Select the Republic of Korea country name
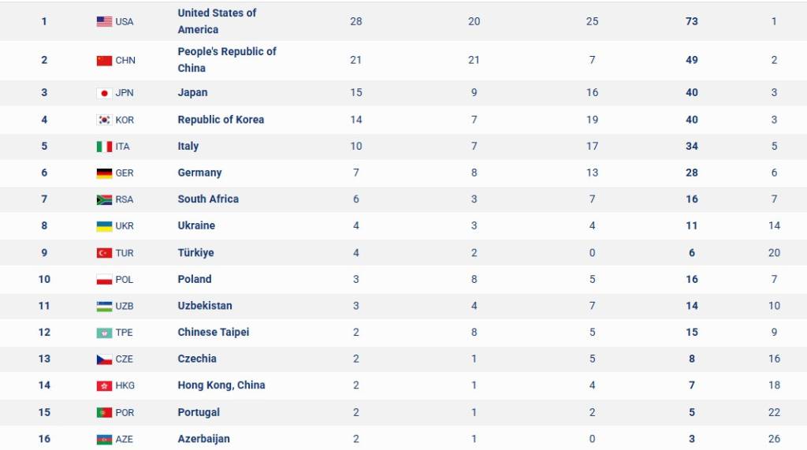 (x=221, y=120)
